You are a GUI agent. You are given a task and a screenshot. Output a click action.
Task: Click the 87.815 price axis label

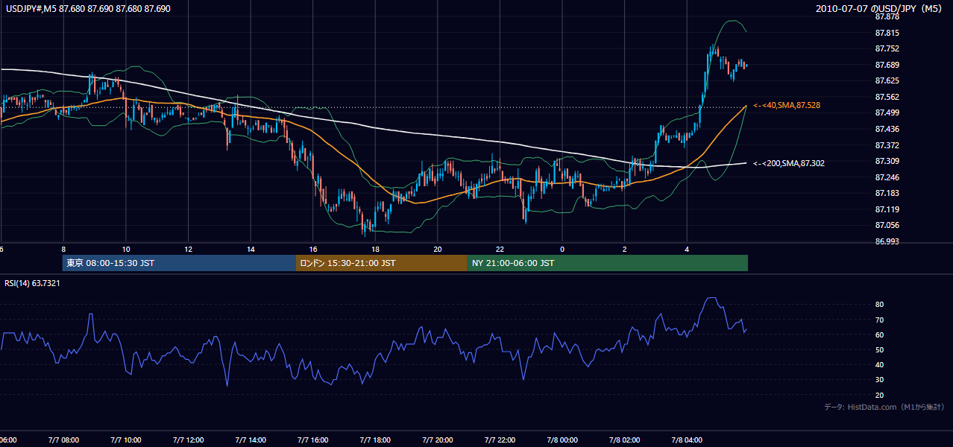887,33
